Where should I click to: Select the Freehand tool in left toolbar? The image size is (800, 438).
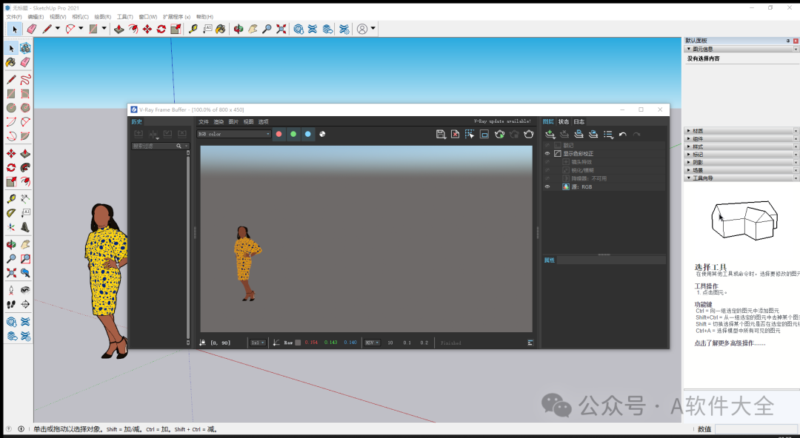pos(25,80)
